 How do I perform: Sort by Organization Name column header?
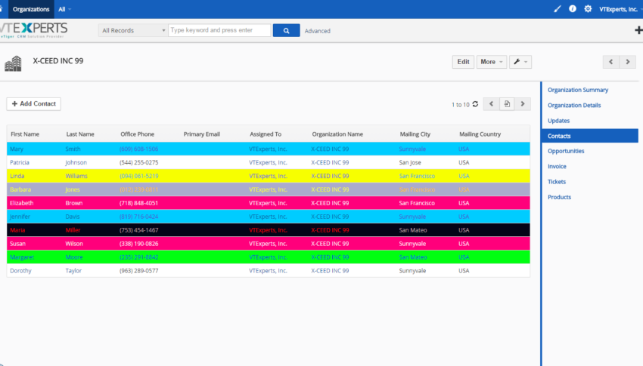click(337, 134)
